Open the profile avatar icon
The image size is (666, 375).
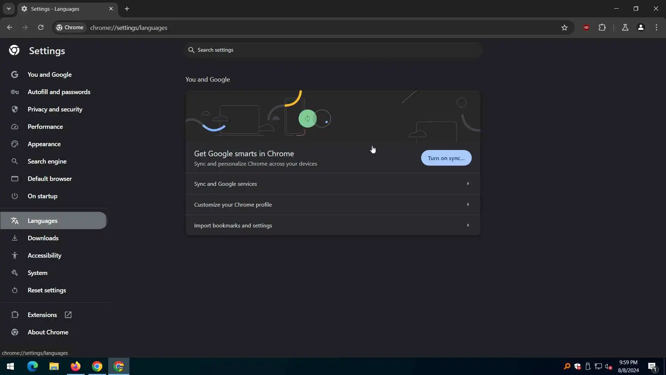[x=641, y=27]
